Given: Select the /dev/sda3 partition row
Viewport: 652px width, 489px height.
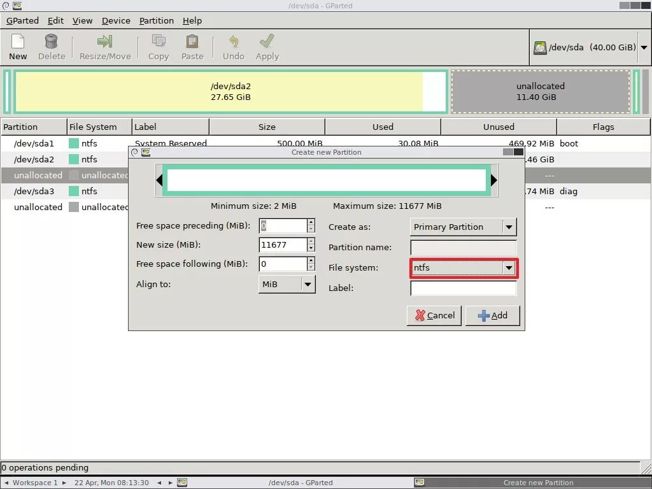Looking at the screenshot, I should [x=325, y=191].
